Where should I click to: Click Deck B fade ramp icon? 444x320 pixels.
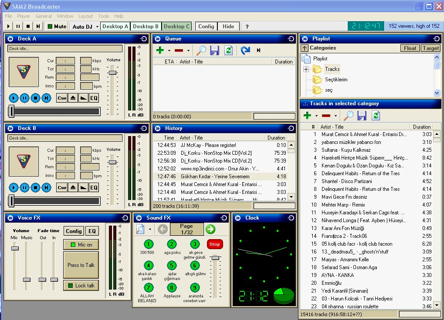pos(84,187)
